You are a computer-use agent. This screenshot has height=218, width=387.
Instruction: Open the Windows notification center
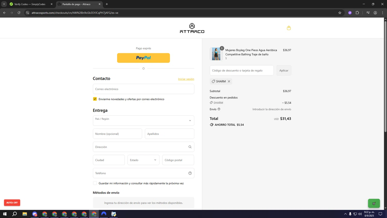[x=380, y=214]
